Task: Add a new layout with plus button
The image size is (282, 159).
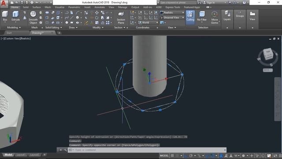Action: click(x=45, y=155)
